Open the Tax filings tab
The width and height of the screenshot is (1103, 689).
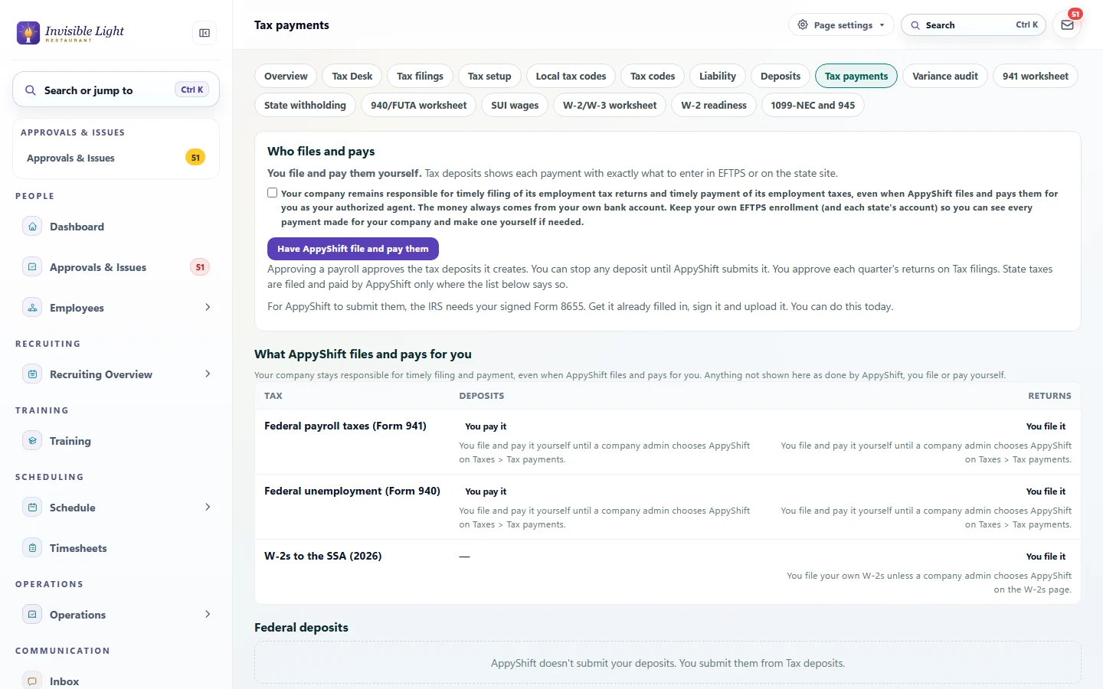(x=420, y=76)
